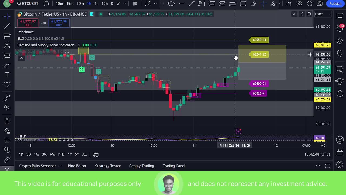Image resolution: width=346 pixels, height=195 pixels.
Task: Expand the indicators favorites dropdown arrow
Action: coord(155,4)
